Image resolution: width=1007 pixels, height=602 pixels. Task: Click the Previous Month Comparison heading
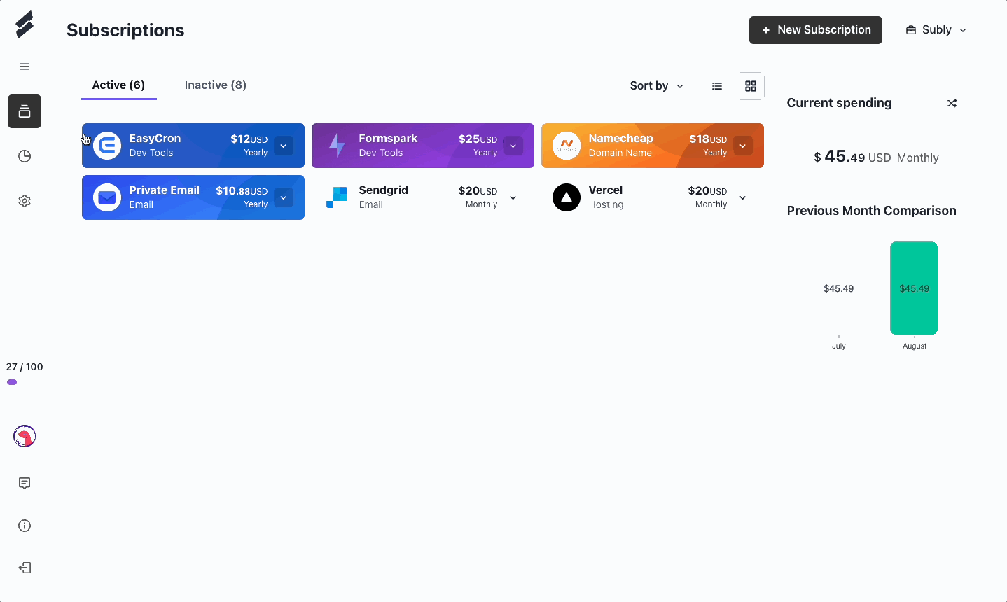click(871, 211)
